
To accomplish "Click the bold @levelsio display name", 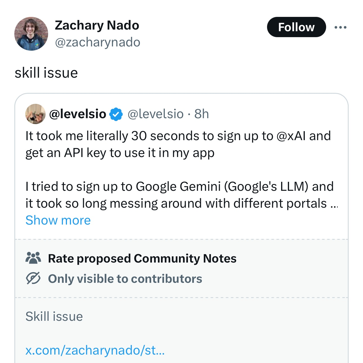I will [78, 114].
